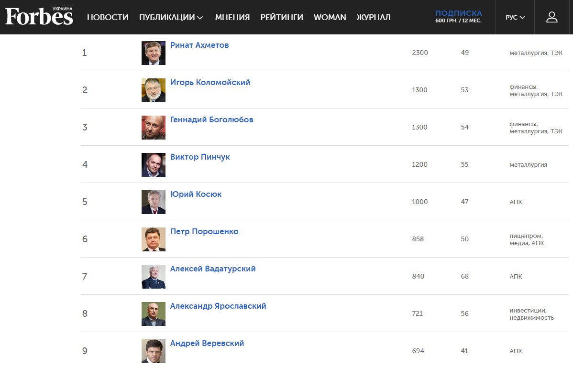The height and width of the screenshot is (367, 573).
Task: Open Ринат Ахметов profile link
Action: click(x=199, y=45)
